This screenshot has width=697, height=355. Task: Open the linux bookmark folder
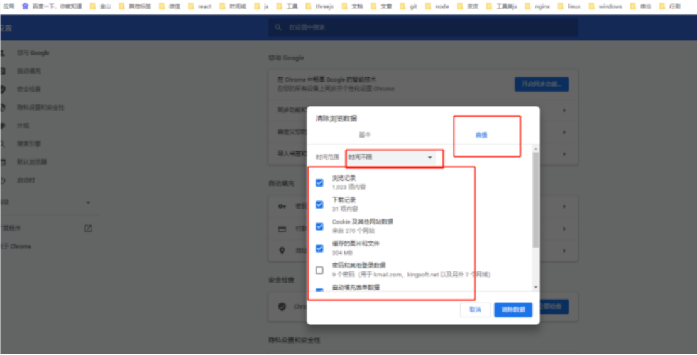click(569, 6)
